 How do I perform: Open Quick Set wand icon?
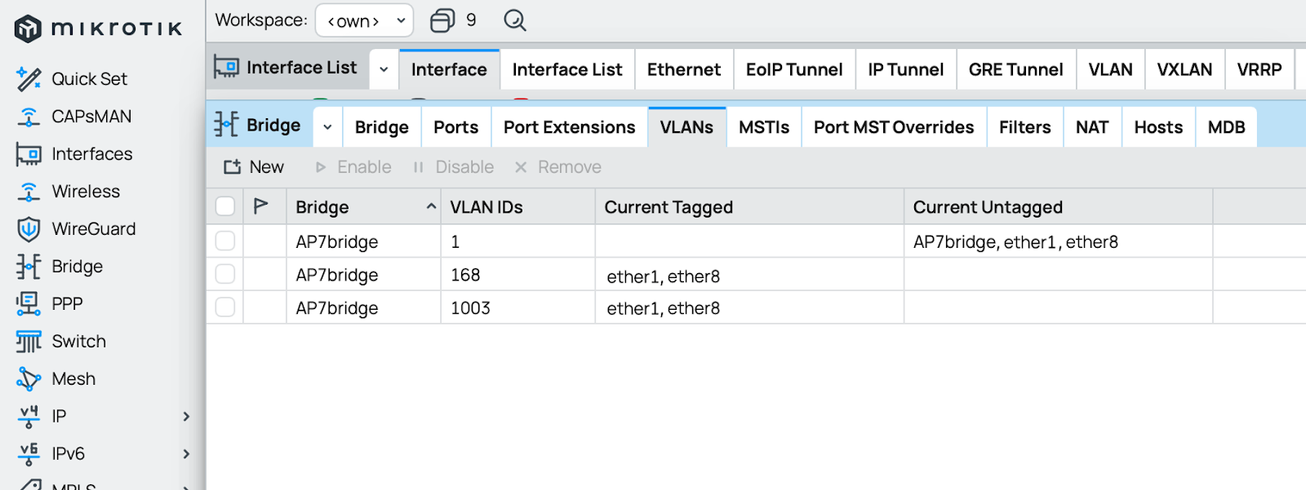pyautogui.click(x=29, y=79)
